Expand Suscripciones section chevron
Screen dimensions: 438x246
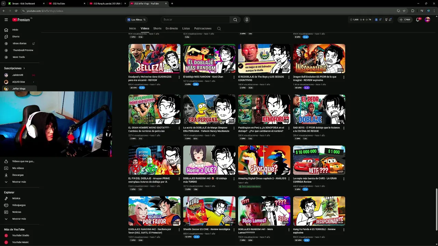pos(24,68)
